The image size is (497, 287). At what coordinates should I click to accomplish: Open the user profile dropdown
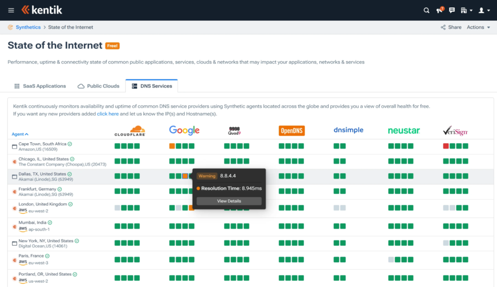coord(484,11)
